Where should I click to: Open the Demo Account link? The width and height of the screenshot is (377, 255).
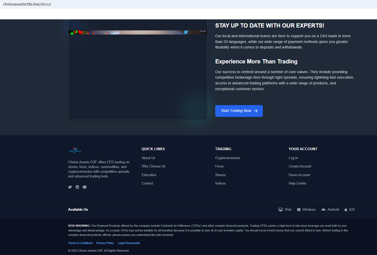tap(300, 175)
